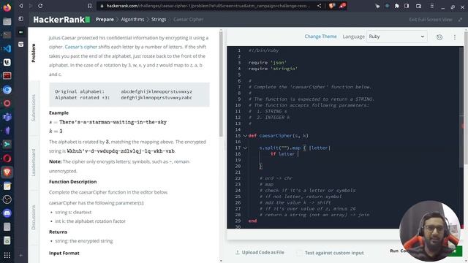Screen dimensions: 468x263
Task: Click the address bar URL
Action: point(208,6)
